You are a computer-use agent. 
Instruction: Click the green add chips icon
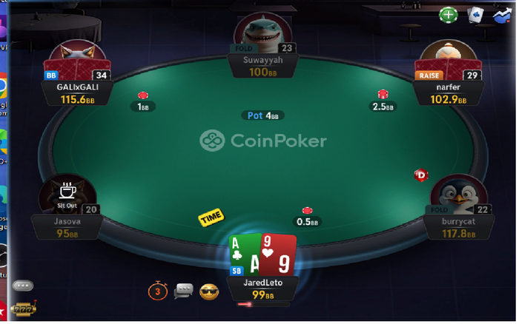(x=448, y=15)
